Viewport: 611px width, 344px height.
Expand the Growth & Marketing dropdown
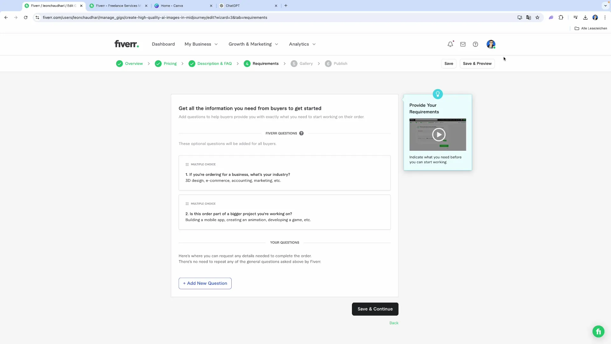click(x=253, y=44)
